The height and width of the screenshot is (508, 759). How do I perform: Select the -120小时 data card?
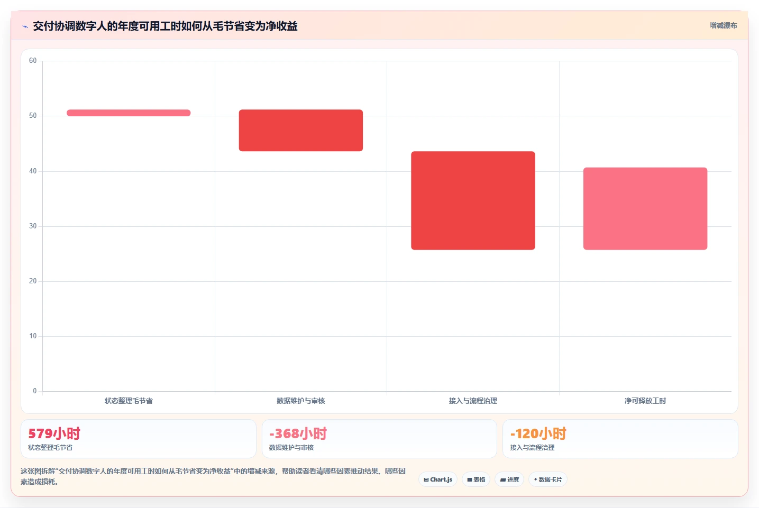[620, 439]
